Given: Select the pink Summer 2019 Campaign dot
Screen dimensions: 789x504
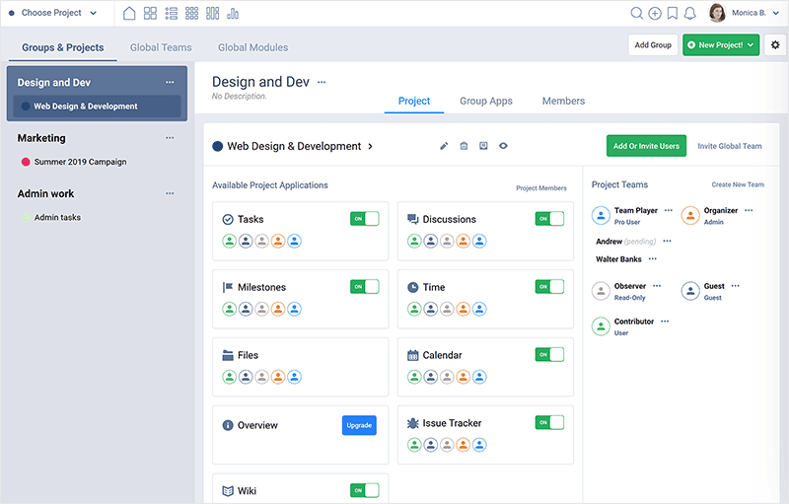Looking at the screenshot, I should tap(26, 162).
